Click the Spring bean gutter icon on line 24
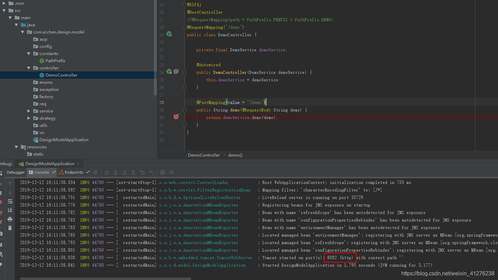The image size is (498, 280). point(169,72)
